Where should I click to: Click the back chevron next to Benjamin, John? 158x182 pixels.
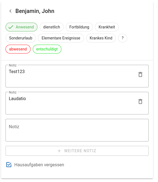pos(10,11)
